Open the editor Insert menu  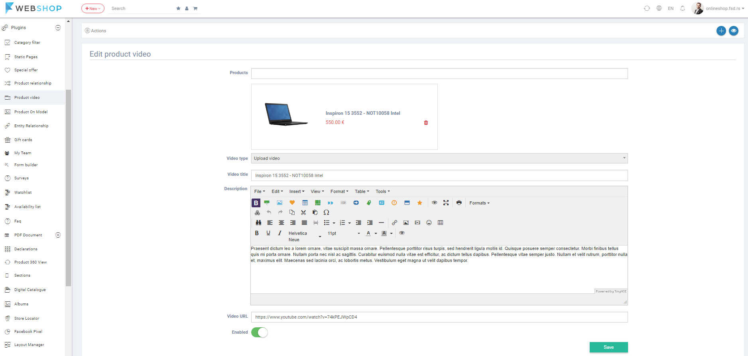[297, 191]
